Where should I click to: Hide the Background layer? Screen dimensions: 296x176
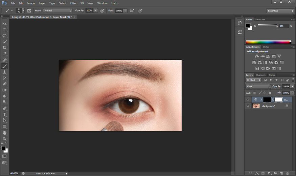(248, 106)
